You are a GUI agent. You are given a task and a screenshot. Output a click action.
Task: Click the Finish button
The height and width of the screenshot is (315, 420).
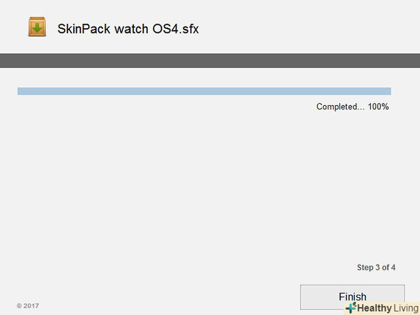[x=351, y=295]
